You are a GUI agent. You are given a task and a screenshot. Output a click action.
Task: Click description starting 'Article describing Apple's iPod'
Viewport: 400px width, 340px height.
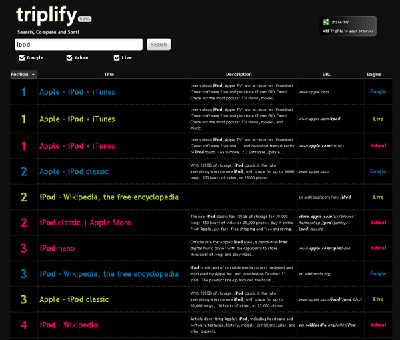coord(243,325)
